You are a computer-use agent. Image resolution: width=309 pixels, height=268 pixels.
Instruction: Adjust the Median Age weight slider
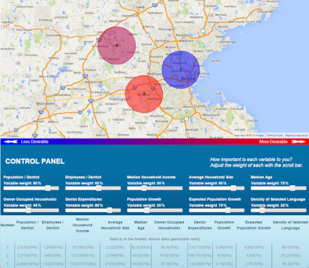pos(293,188)
